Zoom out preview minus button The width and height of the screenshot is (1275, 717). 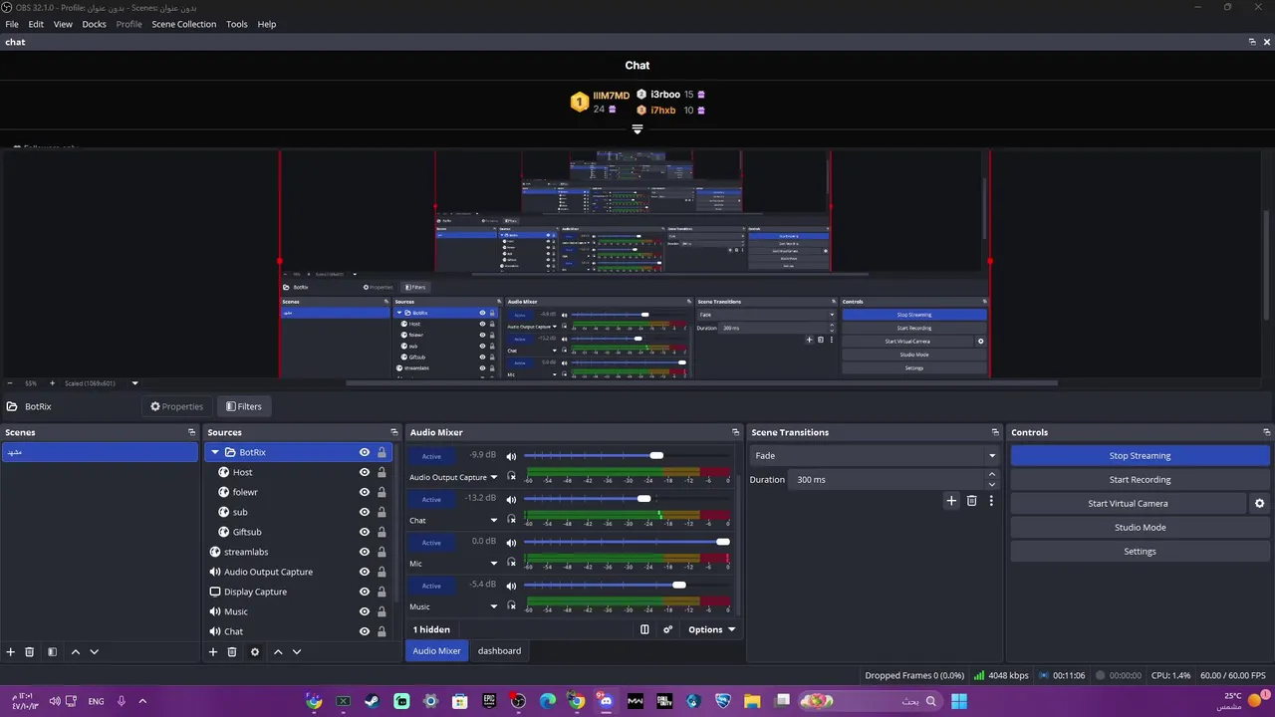pyautogui.click(x=10, y=383)
